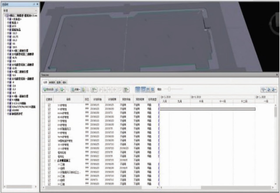
Task: Toggle Active checkbox for 3-3三轴 row
Action: pos(49,184)
